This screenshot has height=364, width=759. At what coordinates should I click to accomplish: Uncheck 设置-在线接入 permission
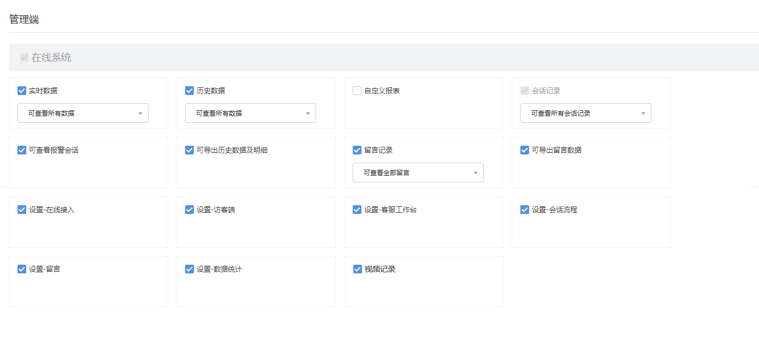coord(22,210)
